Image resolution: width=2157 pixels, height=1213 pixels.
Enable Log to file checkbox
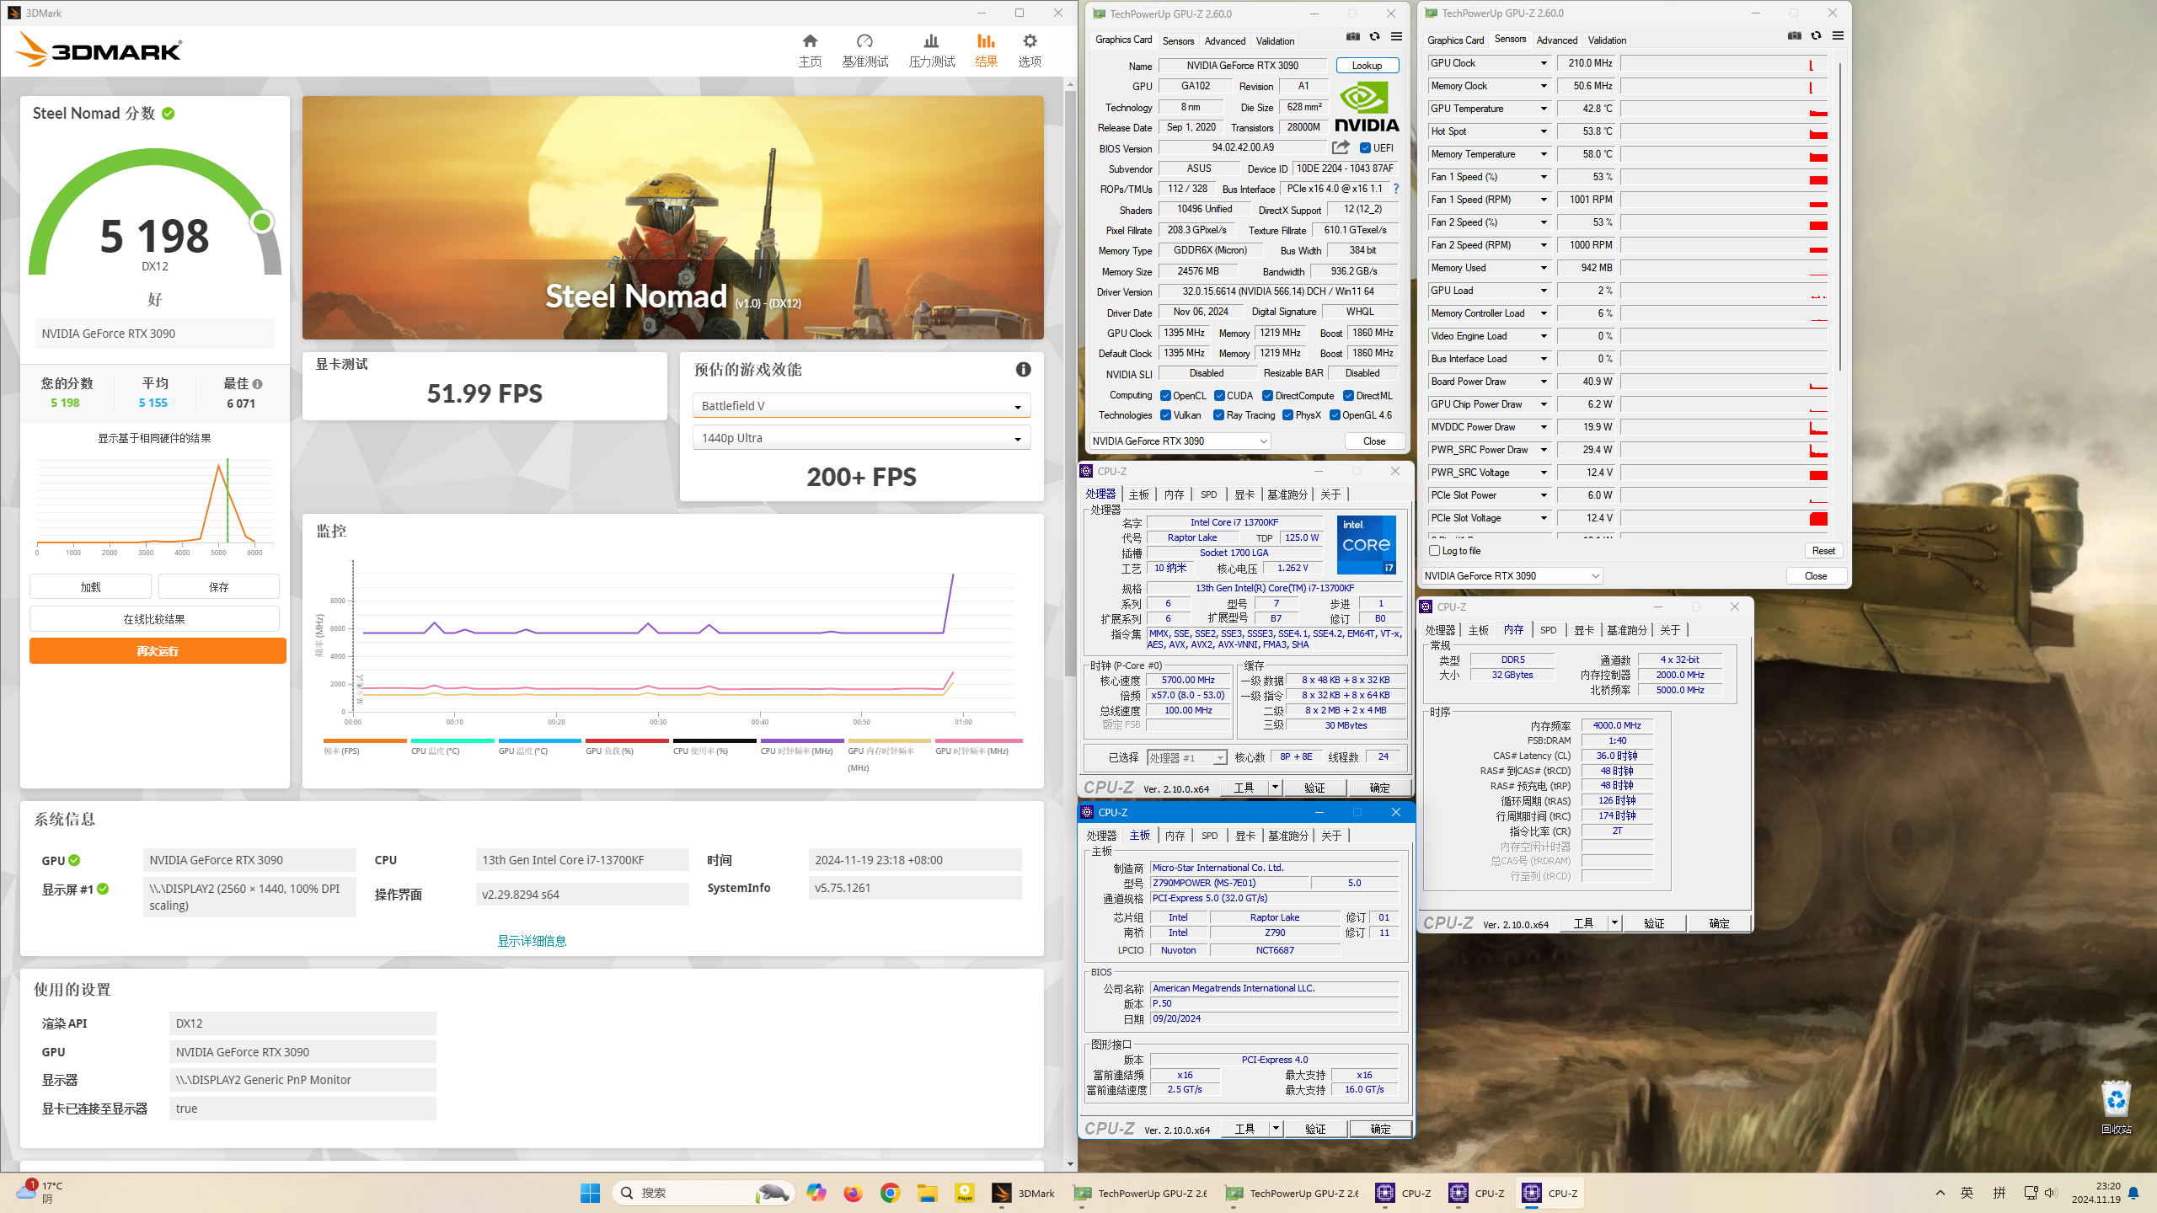pyautogui.click(x=1434, y=551)
